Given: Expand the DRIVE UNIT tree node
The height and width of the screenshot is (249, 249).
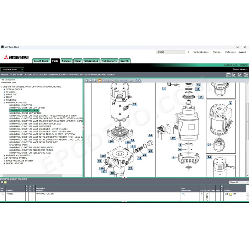Looking at the screenshot, I should pyautogui.click(x=4, y=95).
